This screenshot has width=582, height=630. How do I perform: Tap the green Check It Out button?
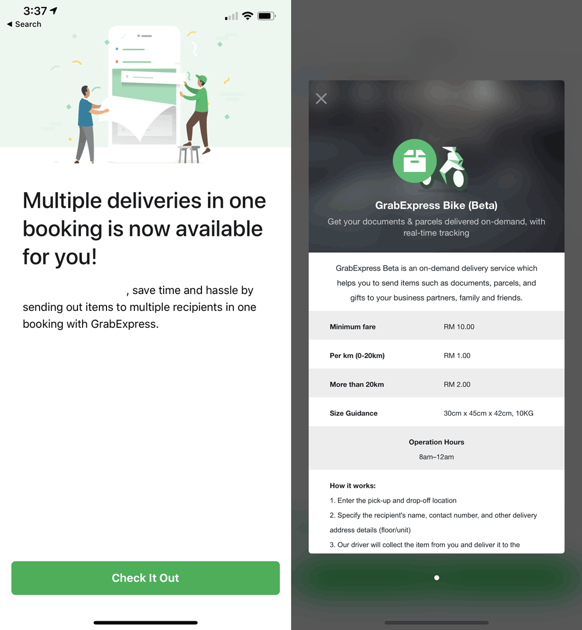(x=145, y=578)
